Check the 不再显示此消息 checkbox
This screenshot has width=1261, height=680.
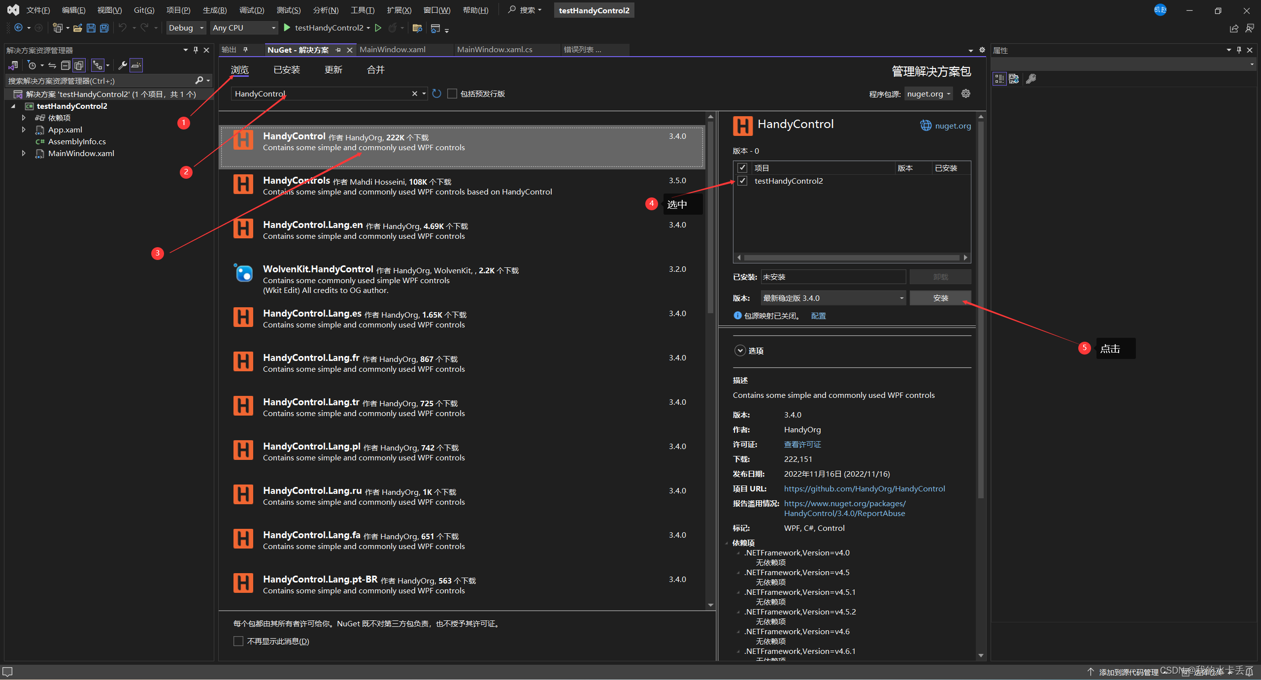[238, 641]
